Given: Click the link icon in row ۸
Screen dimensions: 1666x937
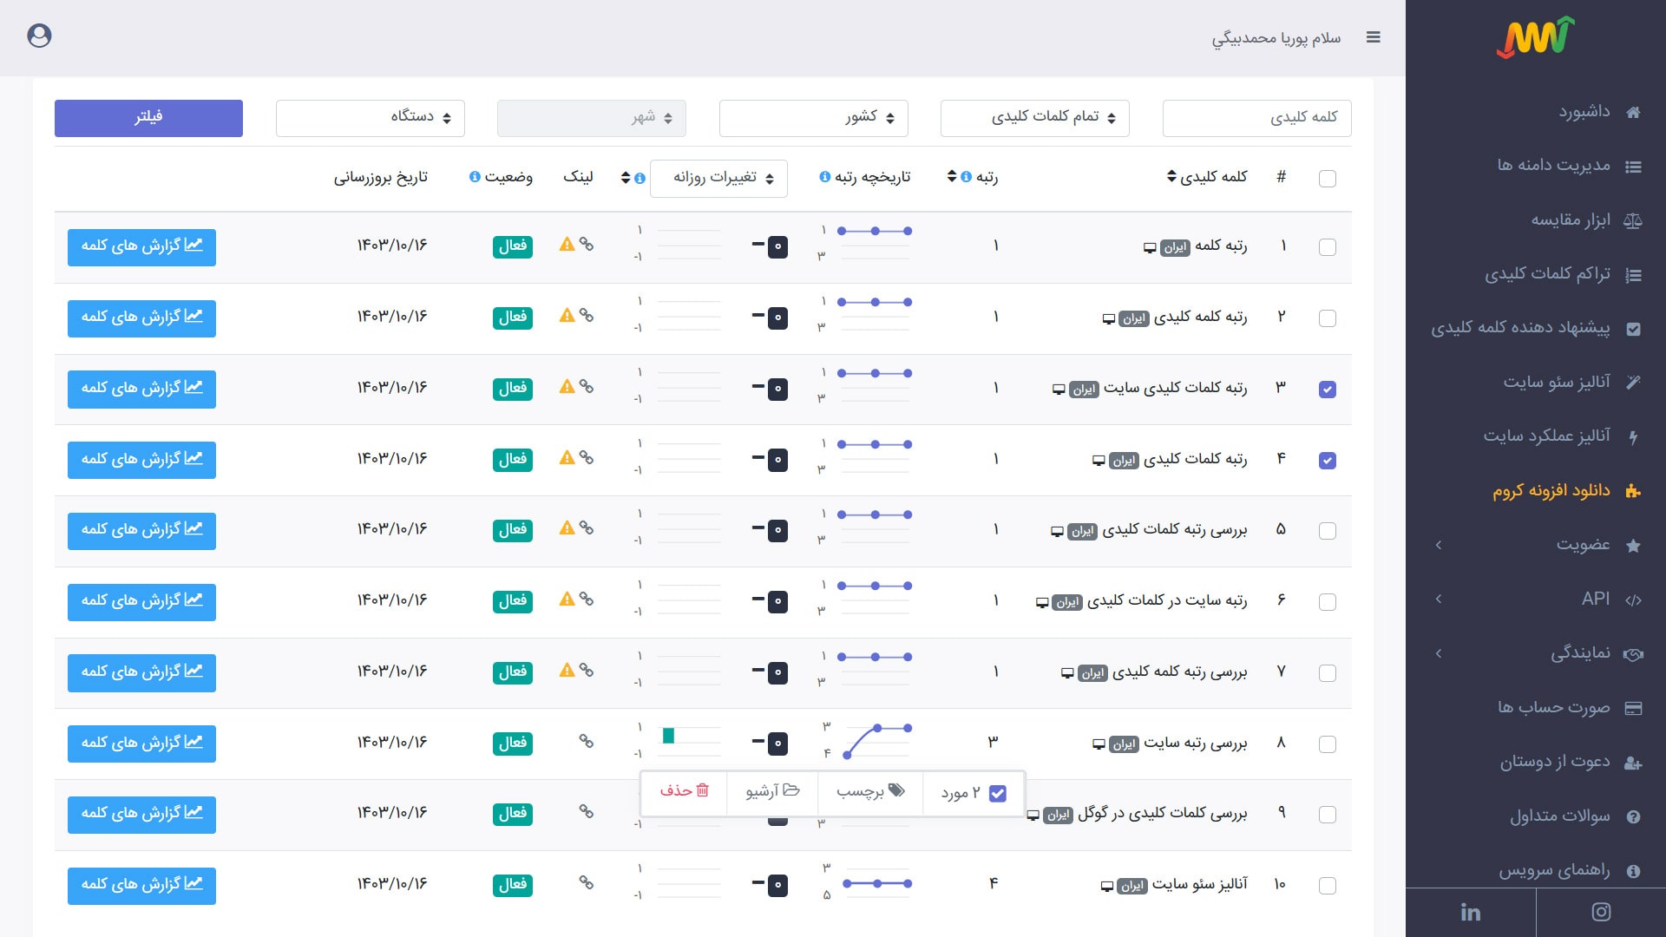Looking at the screenshot, I should [587, 741].
